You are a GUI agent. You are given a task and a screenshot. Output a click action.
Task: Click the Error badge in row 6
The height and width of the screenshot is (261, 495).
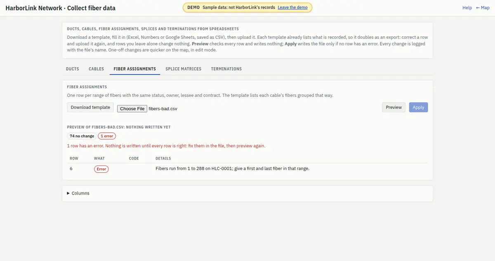tap(101, 169)
